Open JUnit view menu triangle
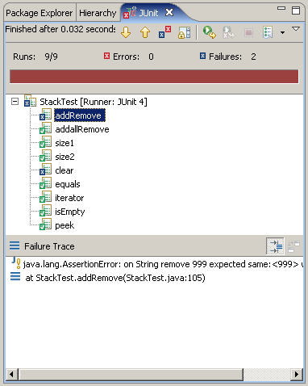Viewport: 308px width, 386px height. tap(296, 29)
